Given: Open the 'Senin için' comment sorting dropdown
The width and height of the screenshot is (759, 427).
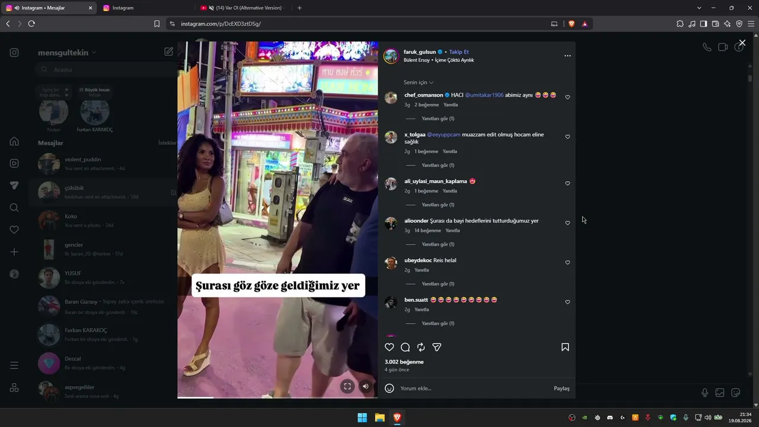Looking at the screenshot, I should pyautogui.click(x=419, y=82).
